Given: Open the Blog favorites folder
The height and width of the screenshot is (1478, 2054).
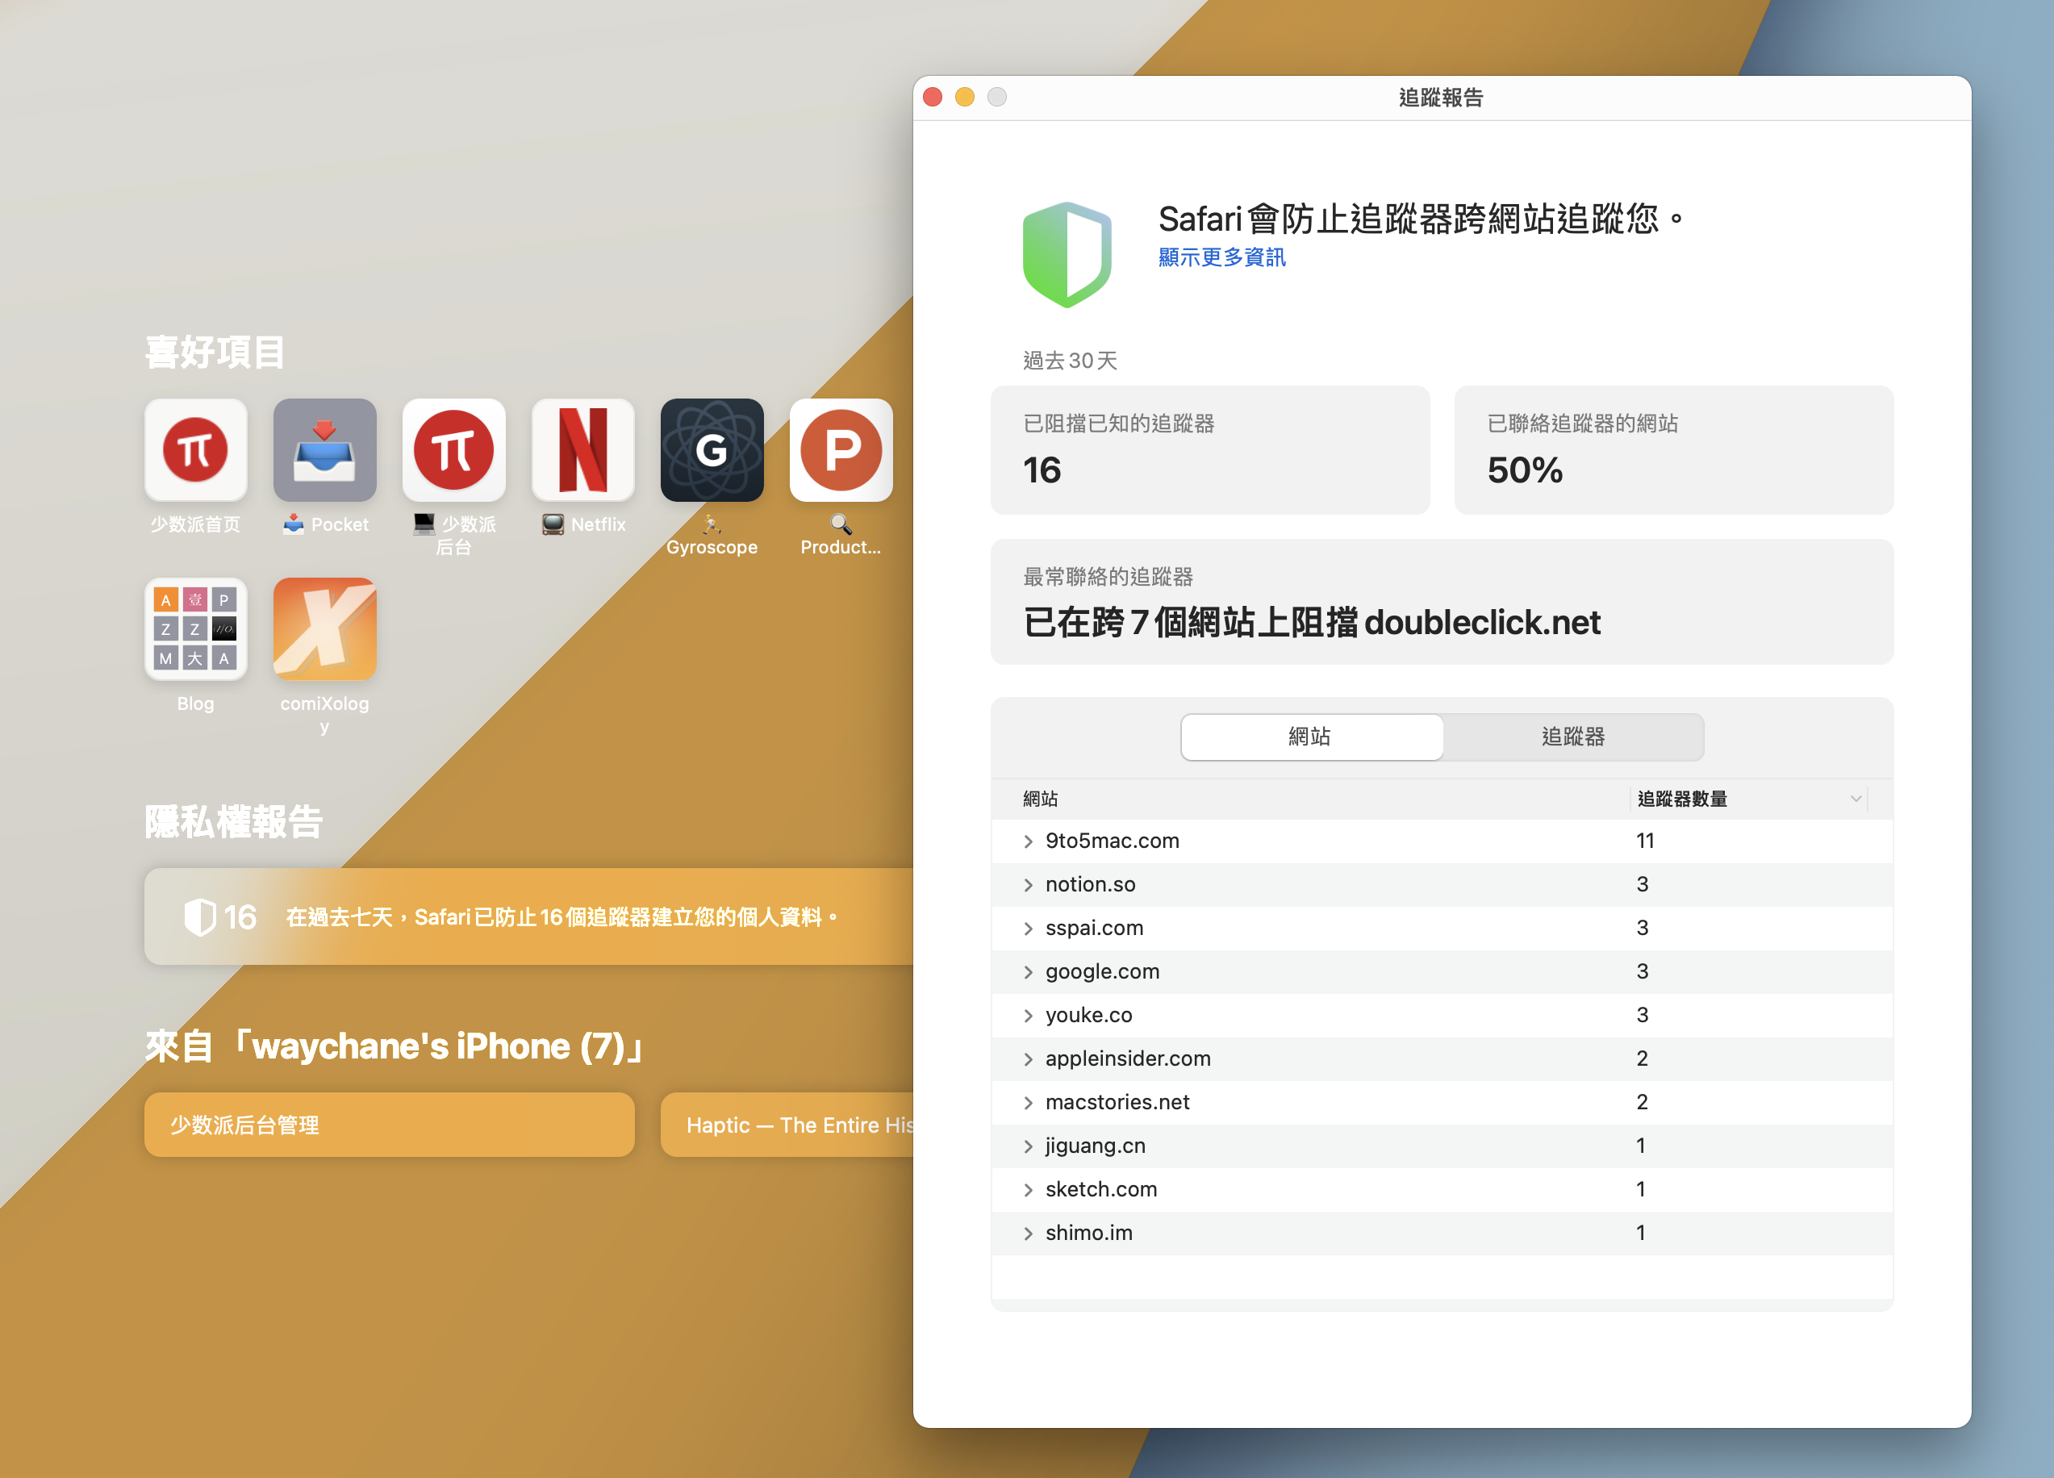Looking at the screenshot, I should point(195,629).
